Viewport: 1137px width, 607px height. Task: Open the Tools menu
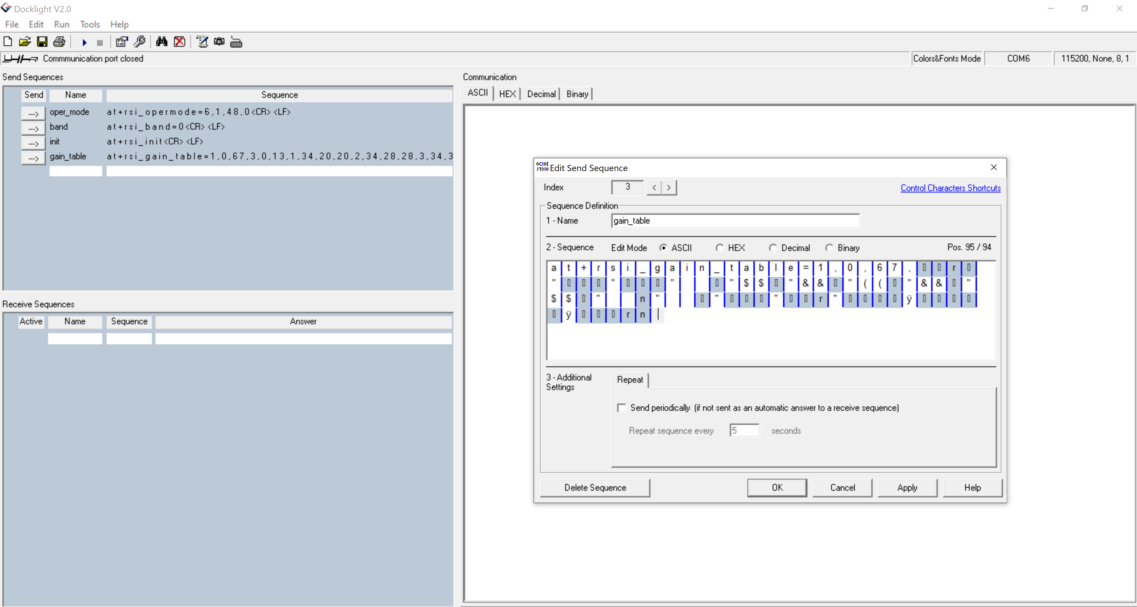tap(89, 24)
